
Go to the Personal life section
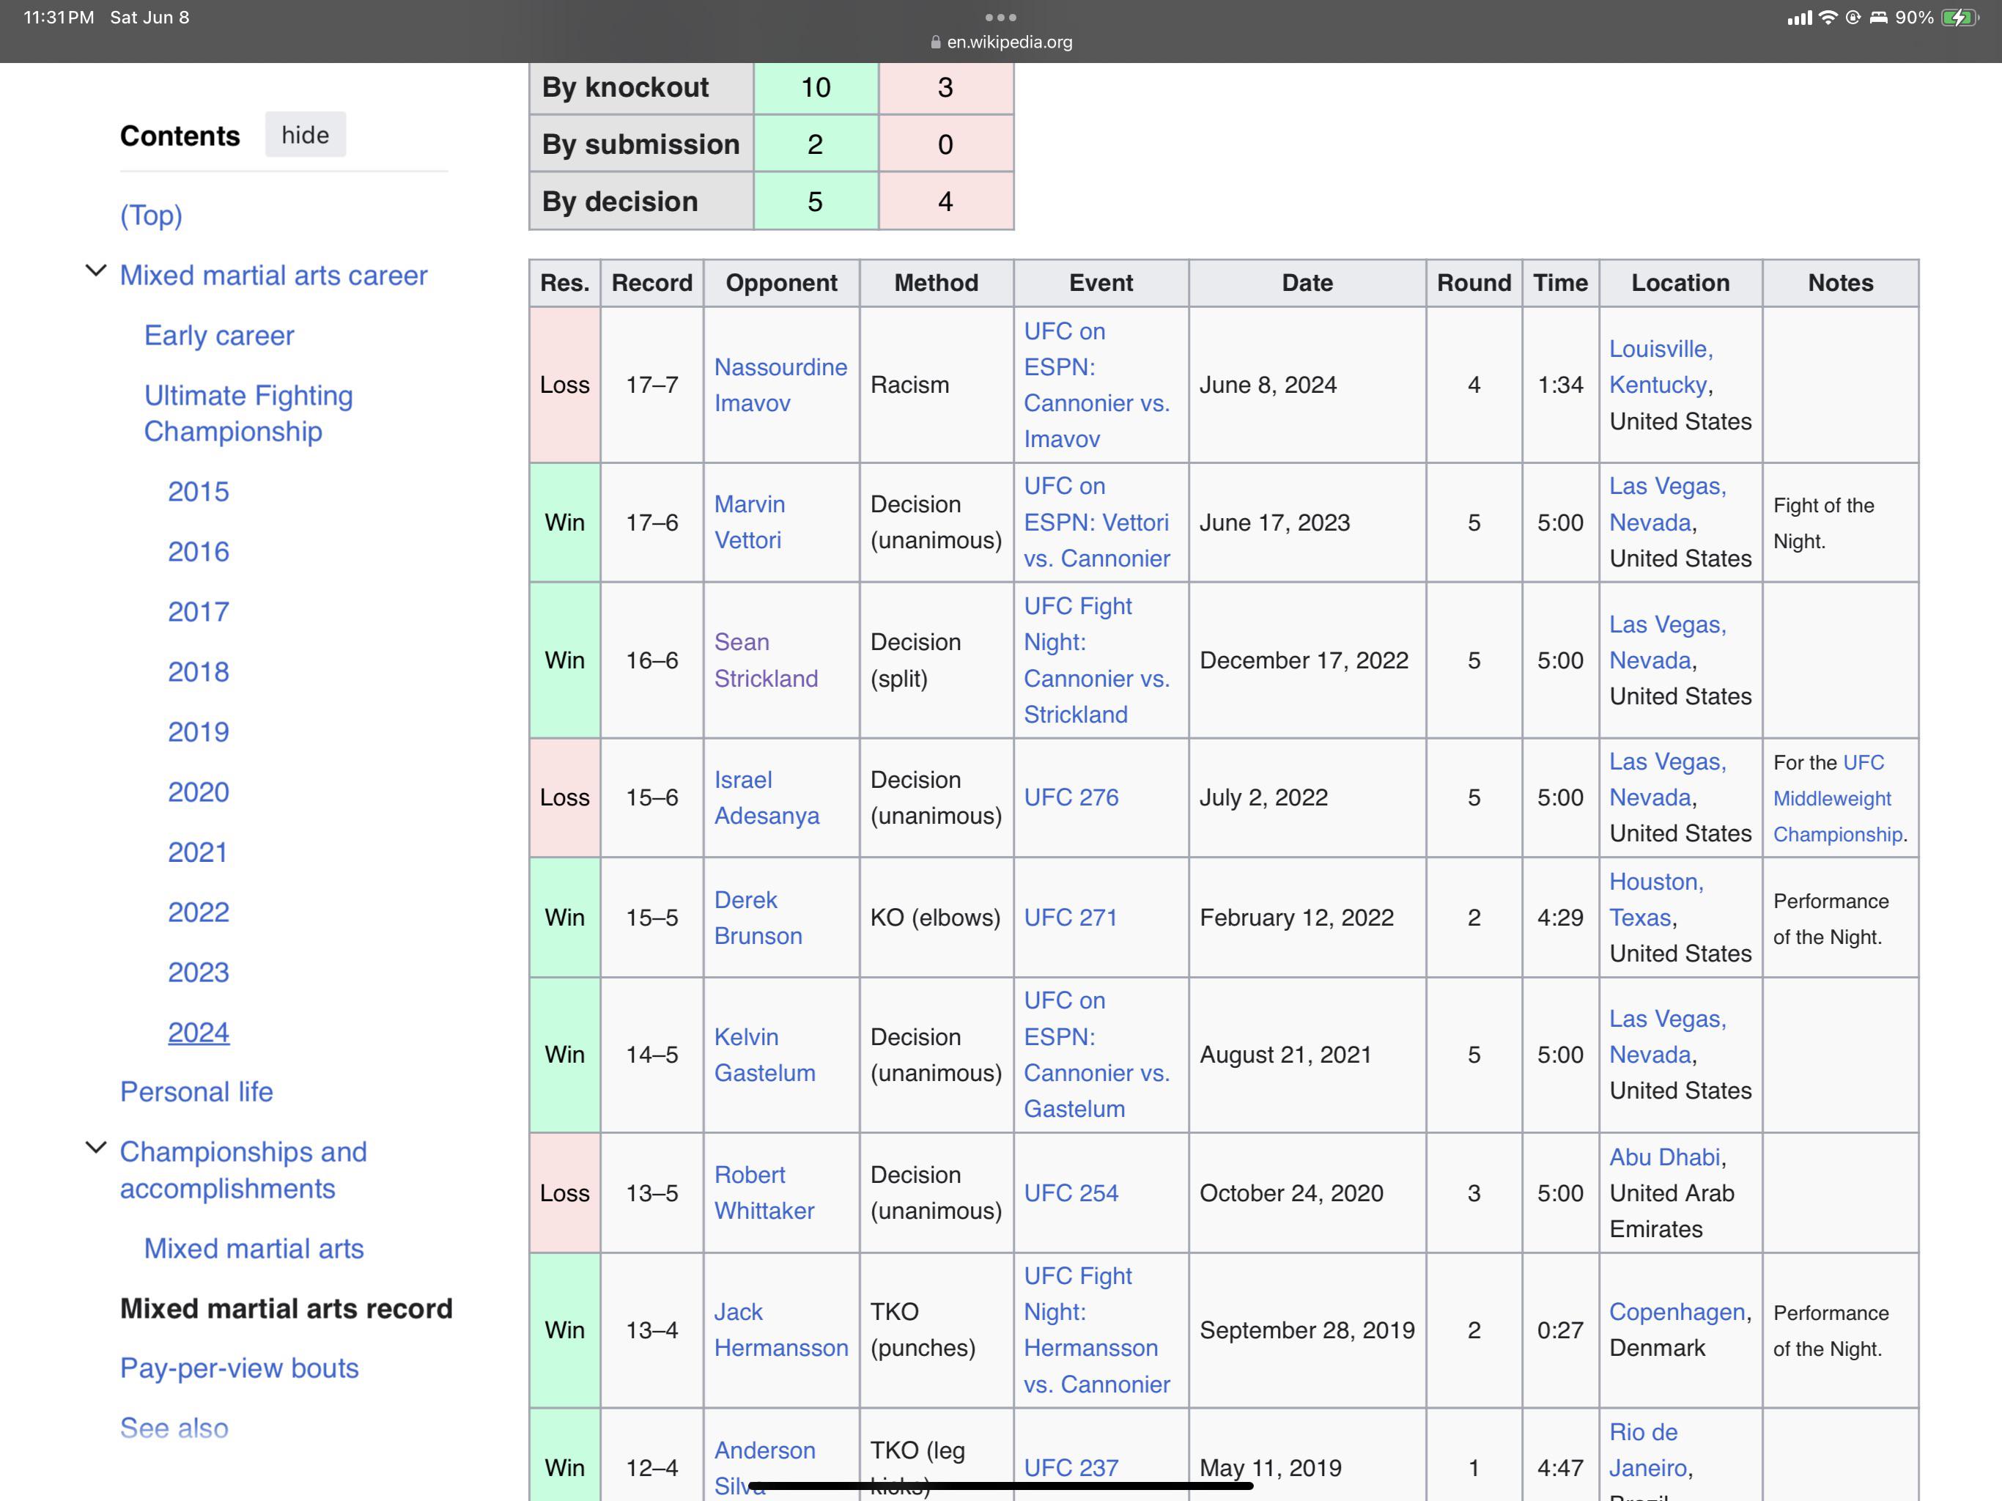click(x=196, y=1091)
